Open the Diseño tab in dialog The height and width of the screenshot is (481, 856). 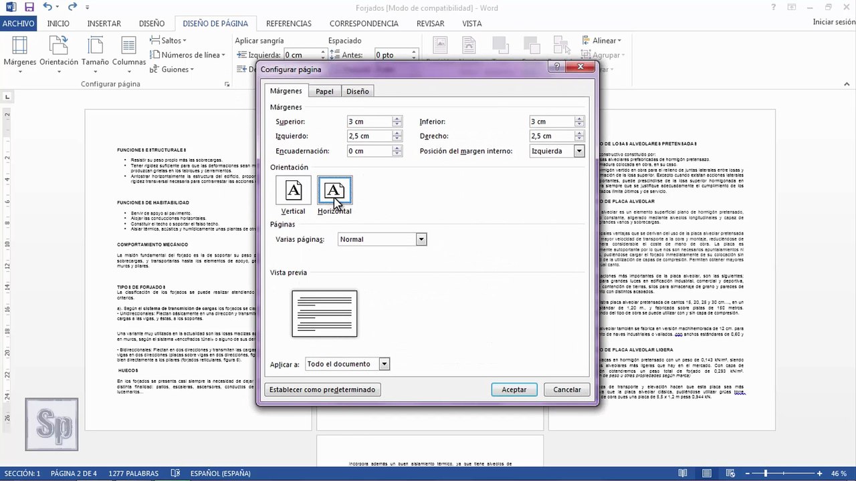coord(358,92)
